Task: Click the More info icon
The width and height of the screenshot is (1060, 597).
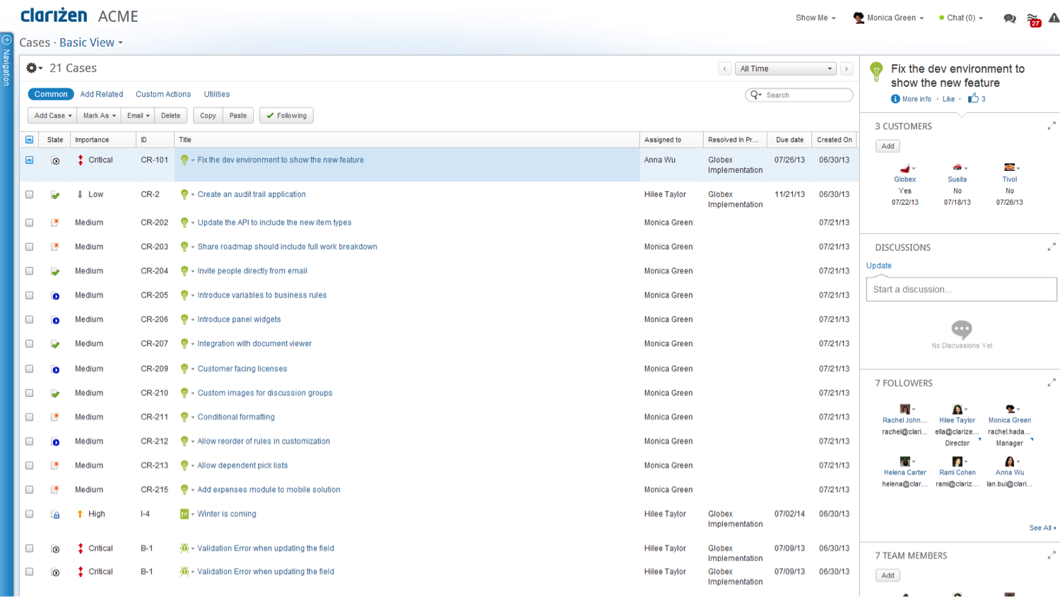Action: pos(895,99)
